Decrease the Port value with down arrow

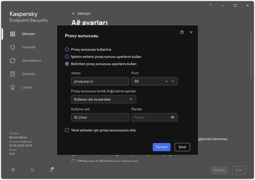(x=173, y=81)
